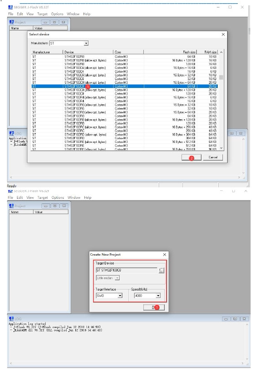The image size is (262, 371).
Task: Select the STM32F103R4 row with 16 KB flash
Action: pos(125,101)
